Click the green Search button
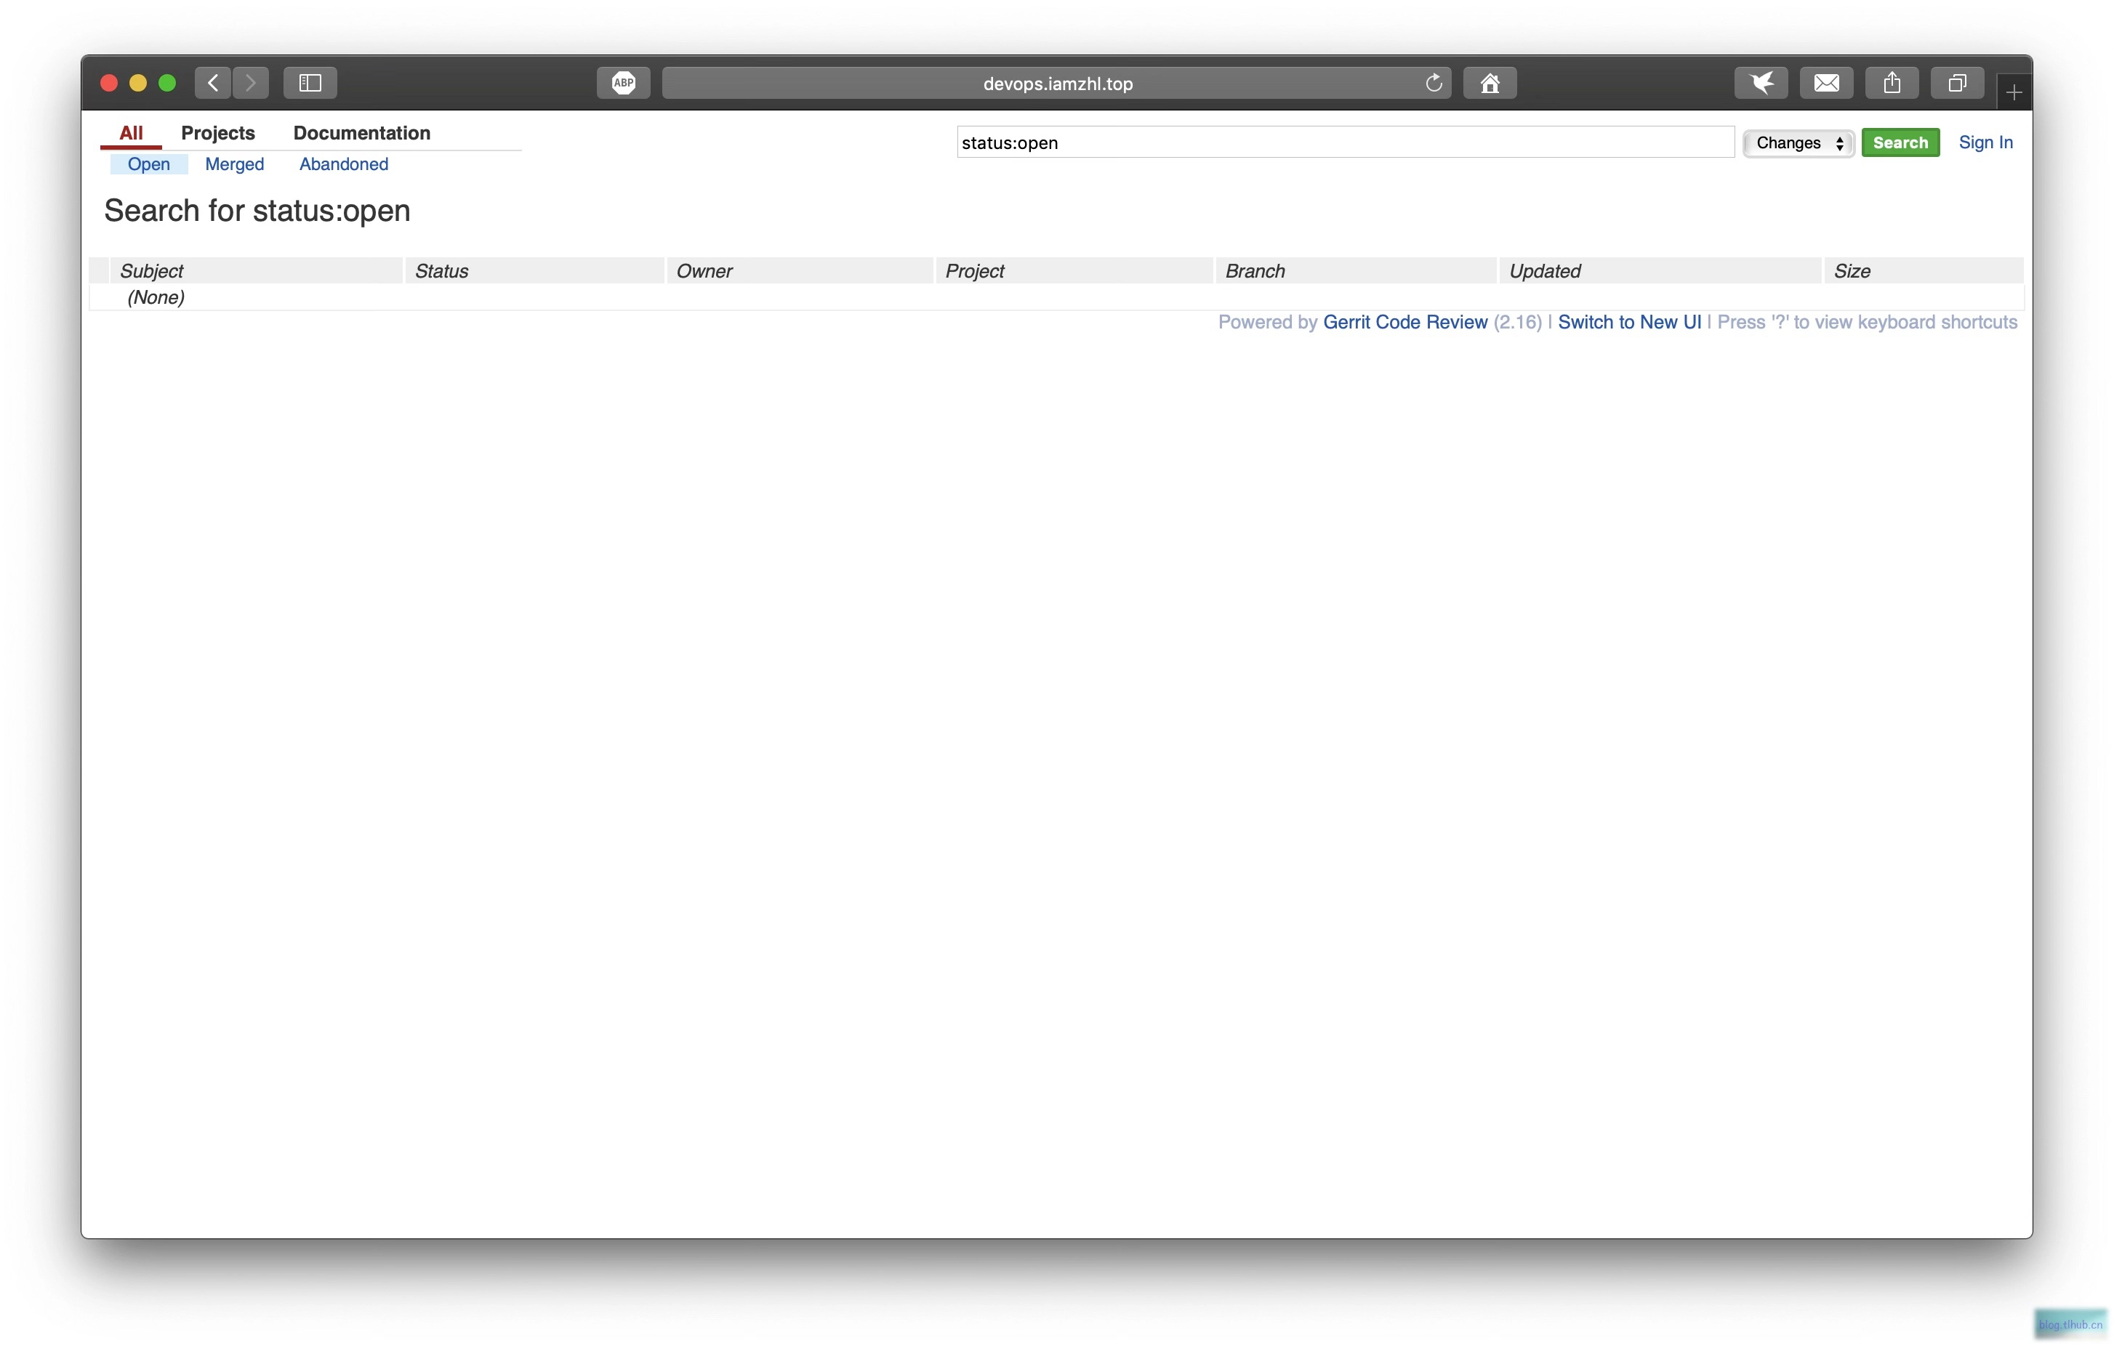 click(x=1900, y=143)
